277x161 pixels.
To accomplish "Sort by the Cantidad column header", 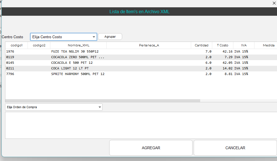I will pos(201,45).
